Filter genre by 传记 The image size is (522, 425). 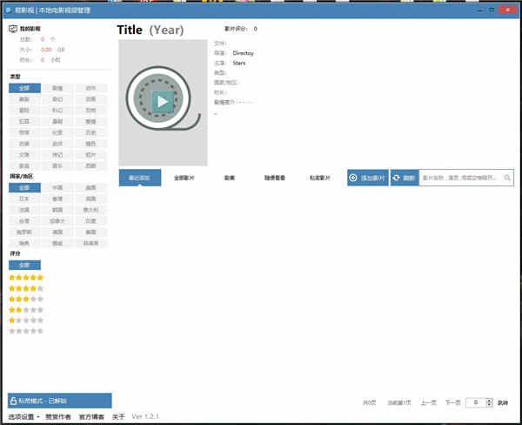pyautogui.click(x=57, y=155)
